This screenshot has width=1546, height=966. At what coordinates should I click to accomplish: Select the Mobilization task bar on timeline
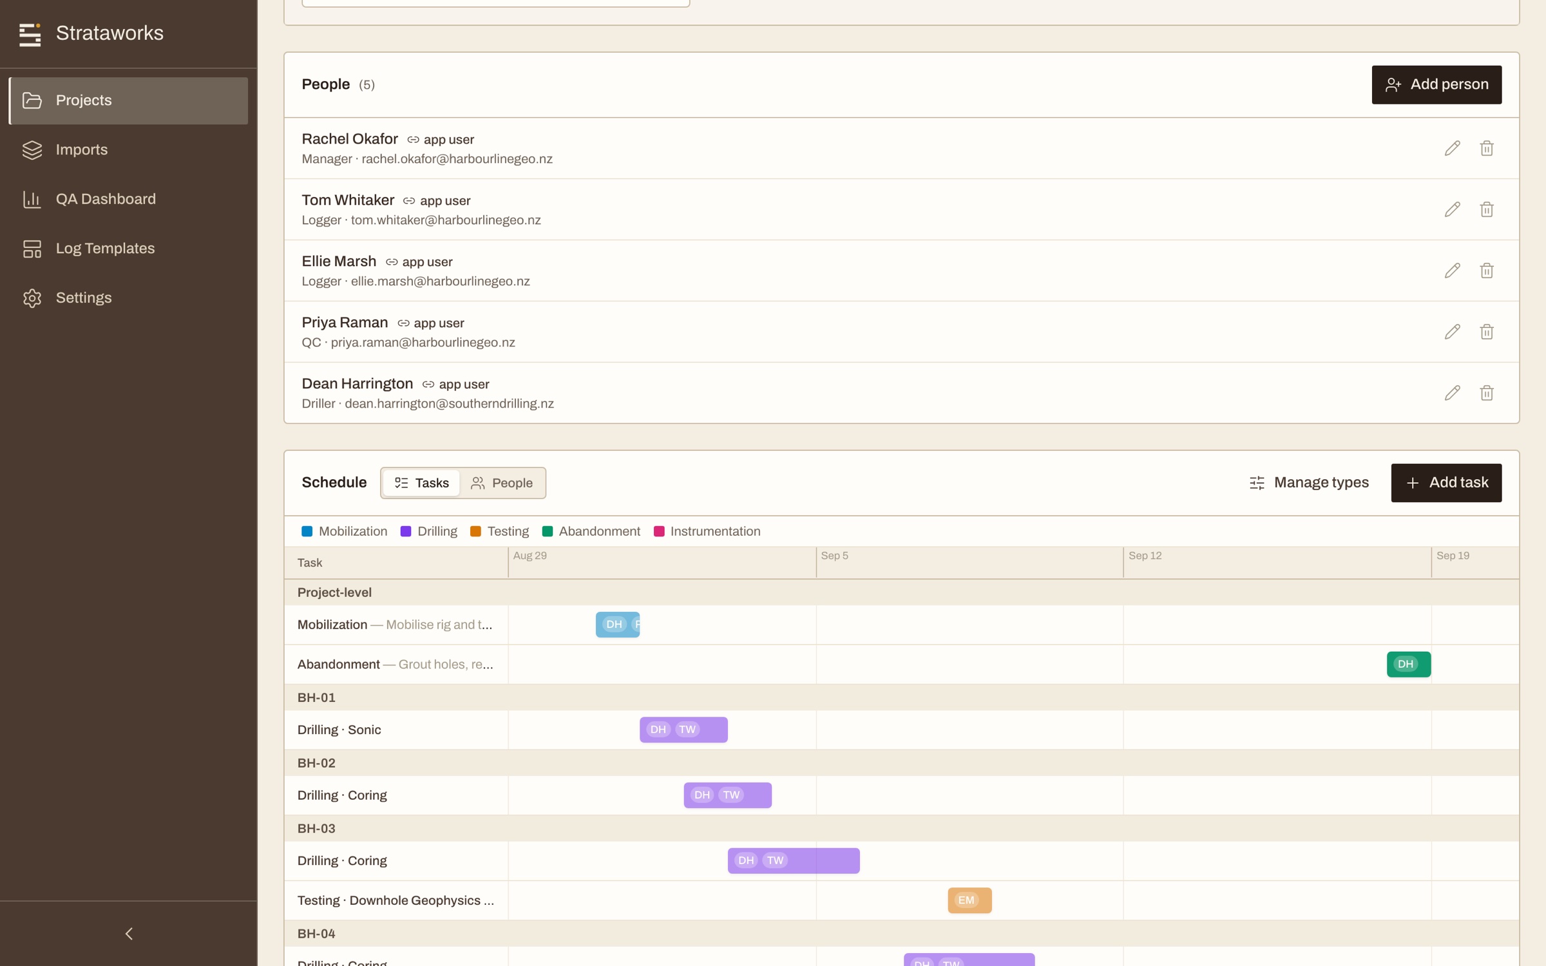pyautogui.click(x=618, y=625)
